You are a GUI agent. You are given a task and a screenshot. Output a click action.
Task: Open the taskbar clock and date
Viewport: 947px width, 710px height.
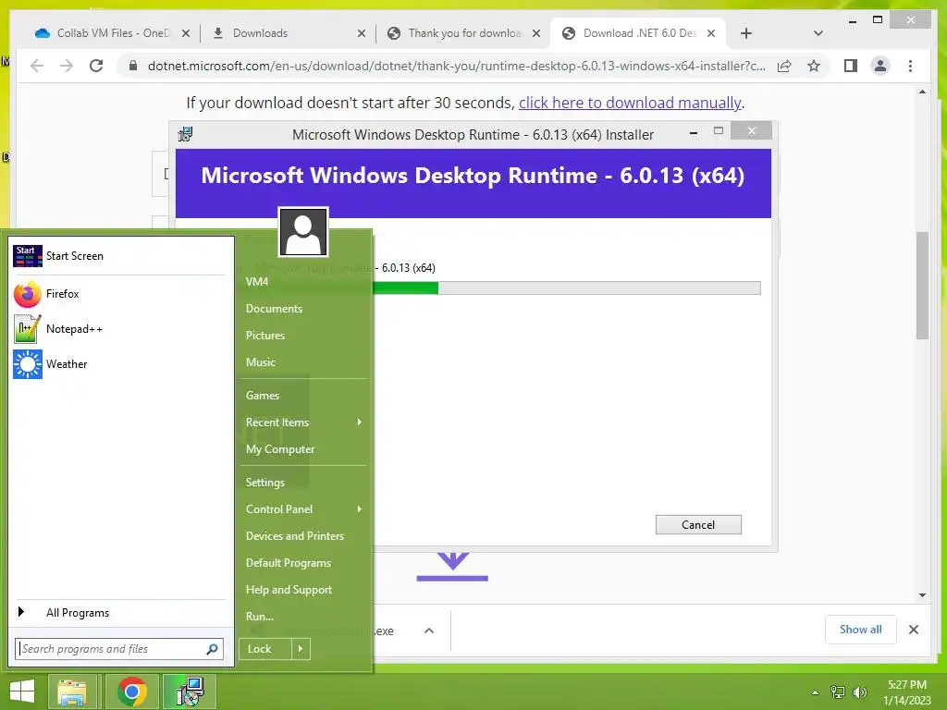click(x=906, y=692)
